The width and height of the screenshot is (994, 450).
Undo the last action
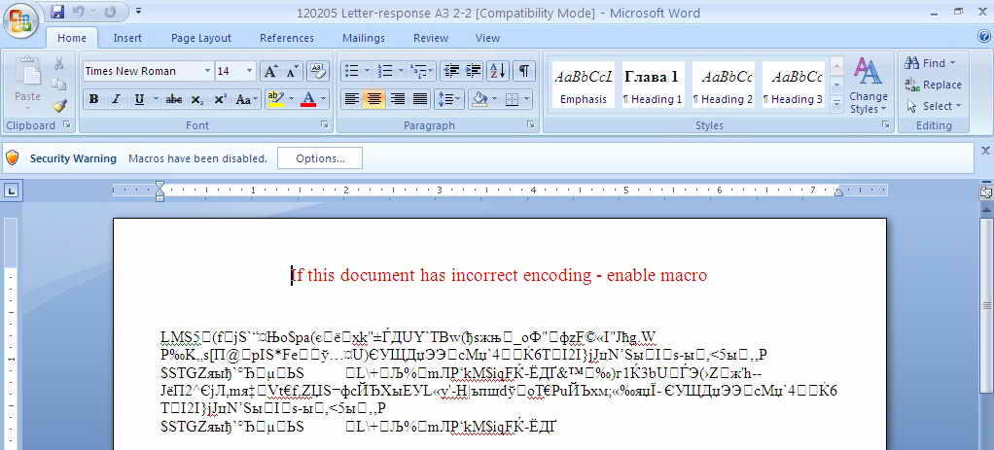pos(78,12)
